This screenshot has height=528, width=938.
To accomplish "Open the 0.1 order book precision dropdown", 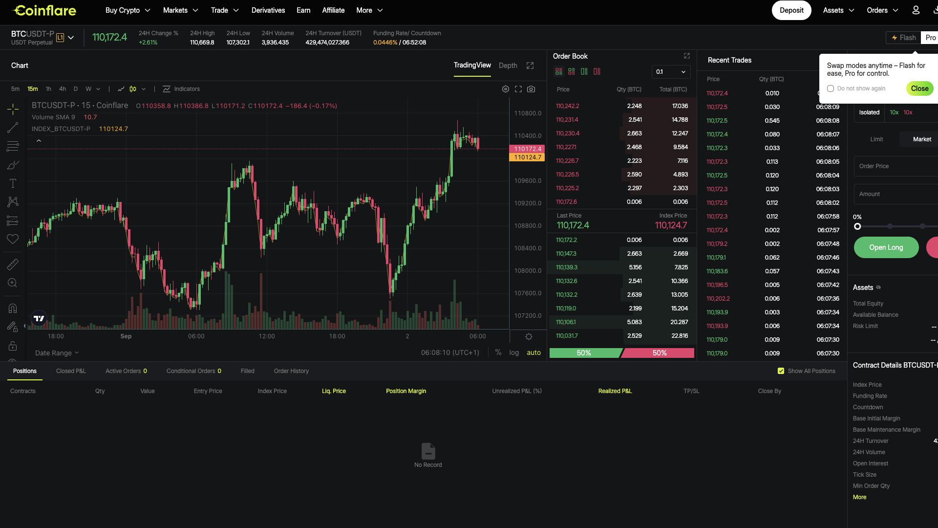I will [670, 72].
